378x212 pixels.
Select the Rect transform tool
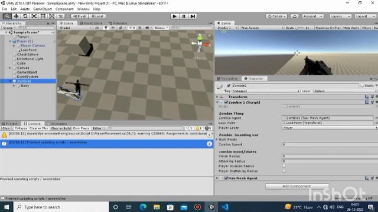click(x=43, y=16)
